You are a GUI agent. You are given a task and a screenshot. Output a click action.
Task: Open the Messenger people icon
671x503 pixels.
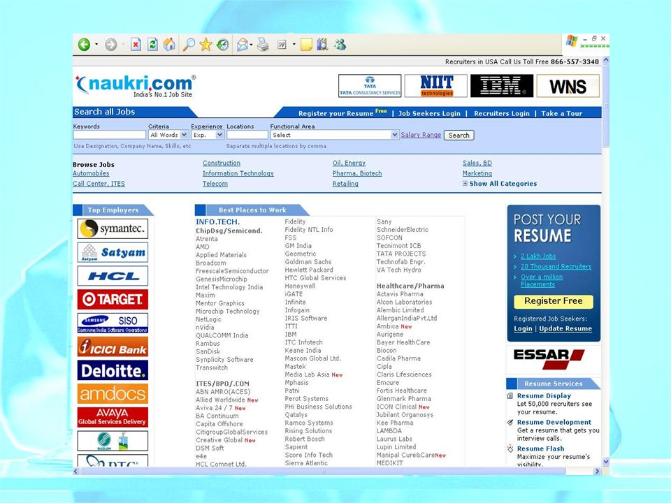coord(340,45)
